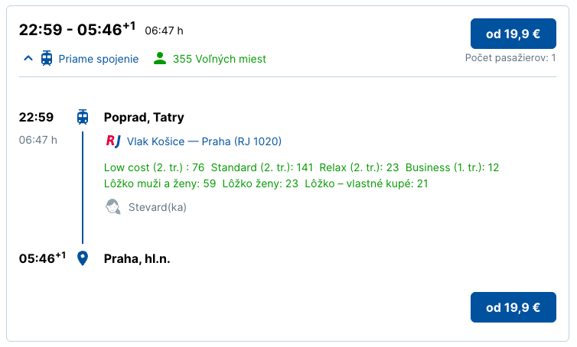This screenshot has width=577, height=347.
Task: Click the Stevard(ka) label
Action: point(158,207)
